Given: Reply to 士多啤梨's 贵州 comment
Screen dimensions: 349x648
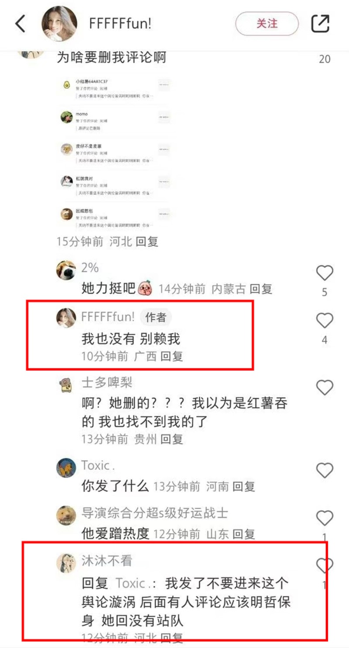Looking at the screenshot, I should pyautogui.click(x=171, y=439).
